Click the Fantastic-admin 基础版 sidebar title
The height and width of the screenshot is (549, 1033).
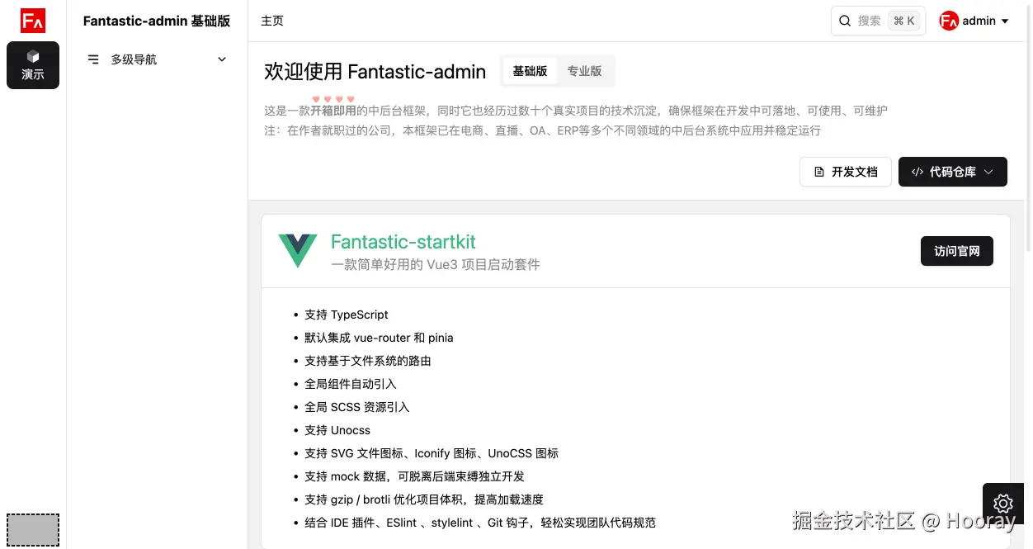(157, 21)
